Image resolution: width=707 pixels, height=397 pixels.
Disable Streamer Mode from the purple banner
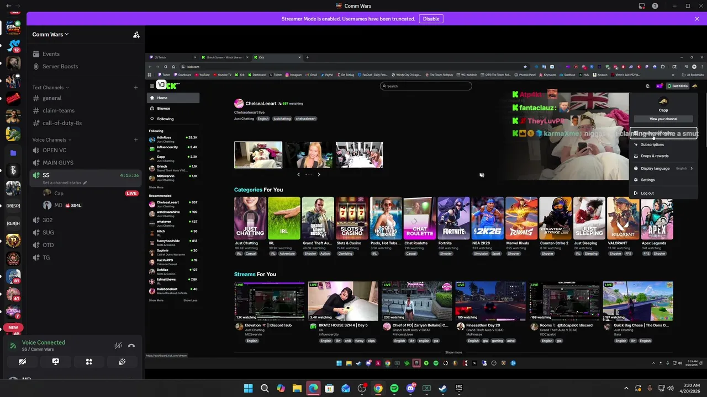pyautogui.click(x=431, y=19)
